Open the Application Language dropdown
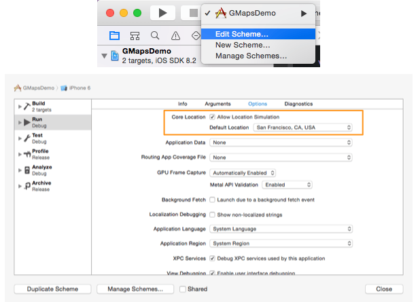 tap(281, 229)
